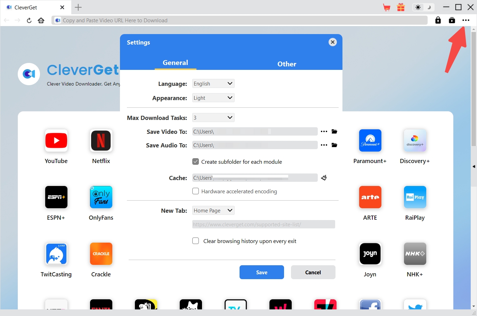The image size is (477, 316).
Task: Open the Paramount+ site tile
Action: (370, 140)
